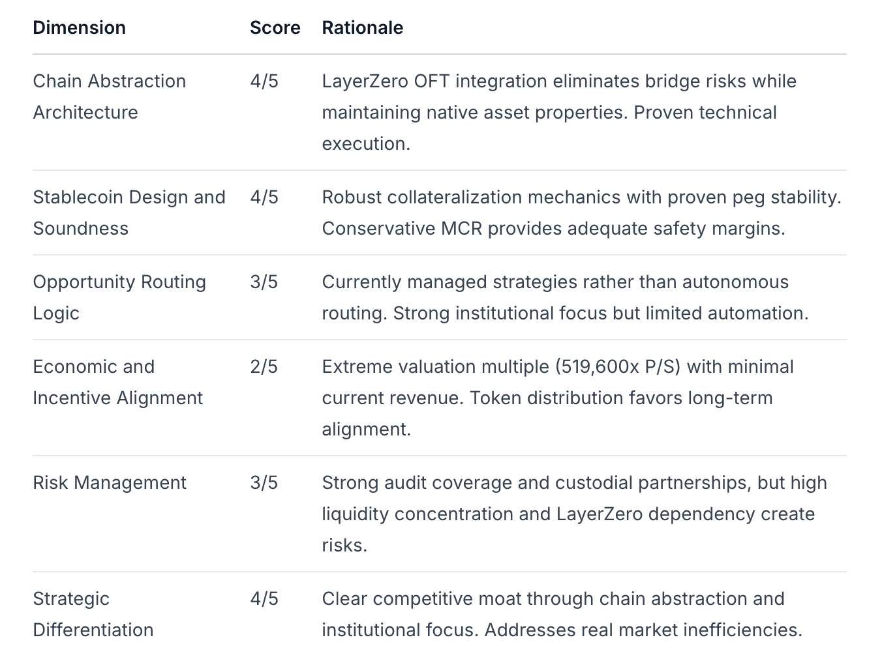Click the 4/5 score for Chain Abstraction
The height and width of the screenshot is (661, 882).
pos(264,81)
